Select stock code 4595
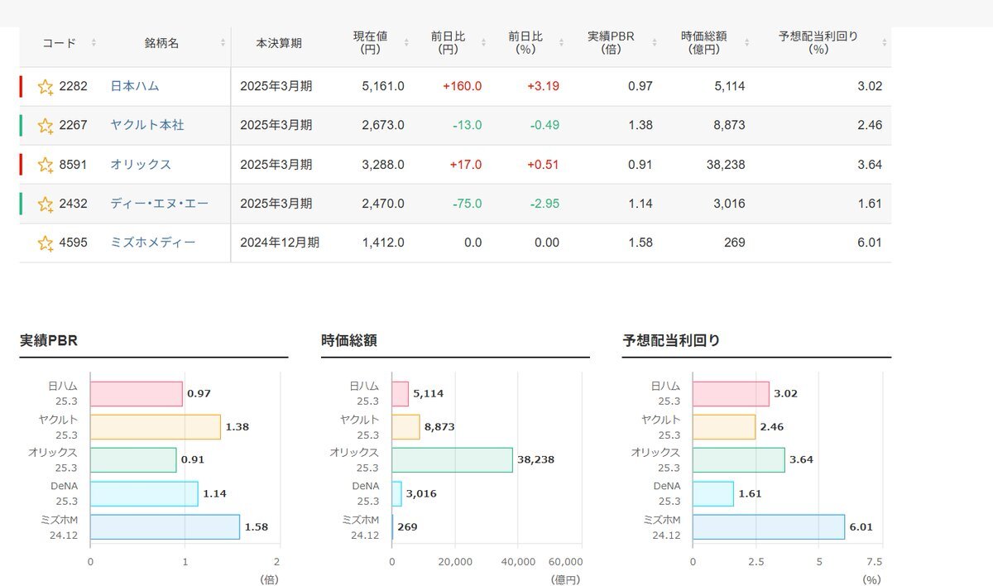This screenshot has width=993, height=586. (x=73, y=243)
